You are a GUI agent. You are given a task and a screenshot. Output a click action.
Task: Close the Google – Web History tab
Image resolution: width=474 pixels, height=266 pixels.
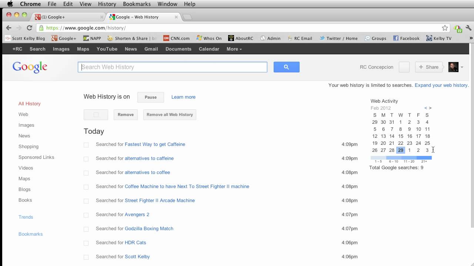click(176, 17)
